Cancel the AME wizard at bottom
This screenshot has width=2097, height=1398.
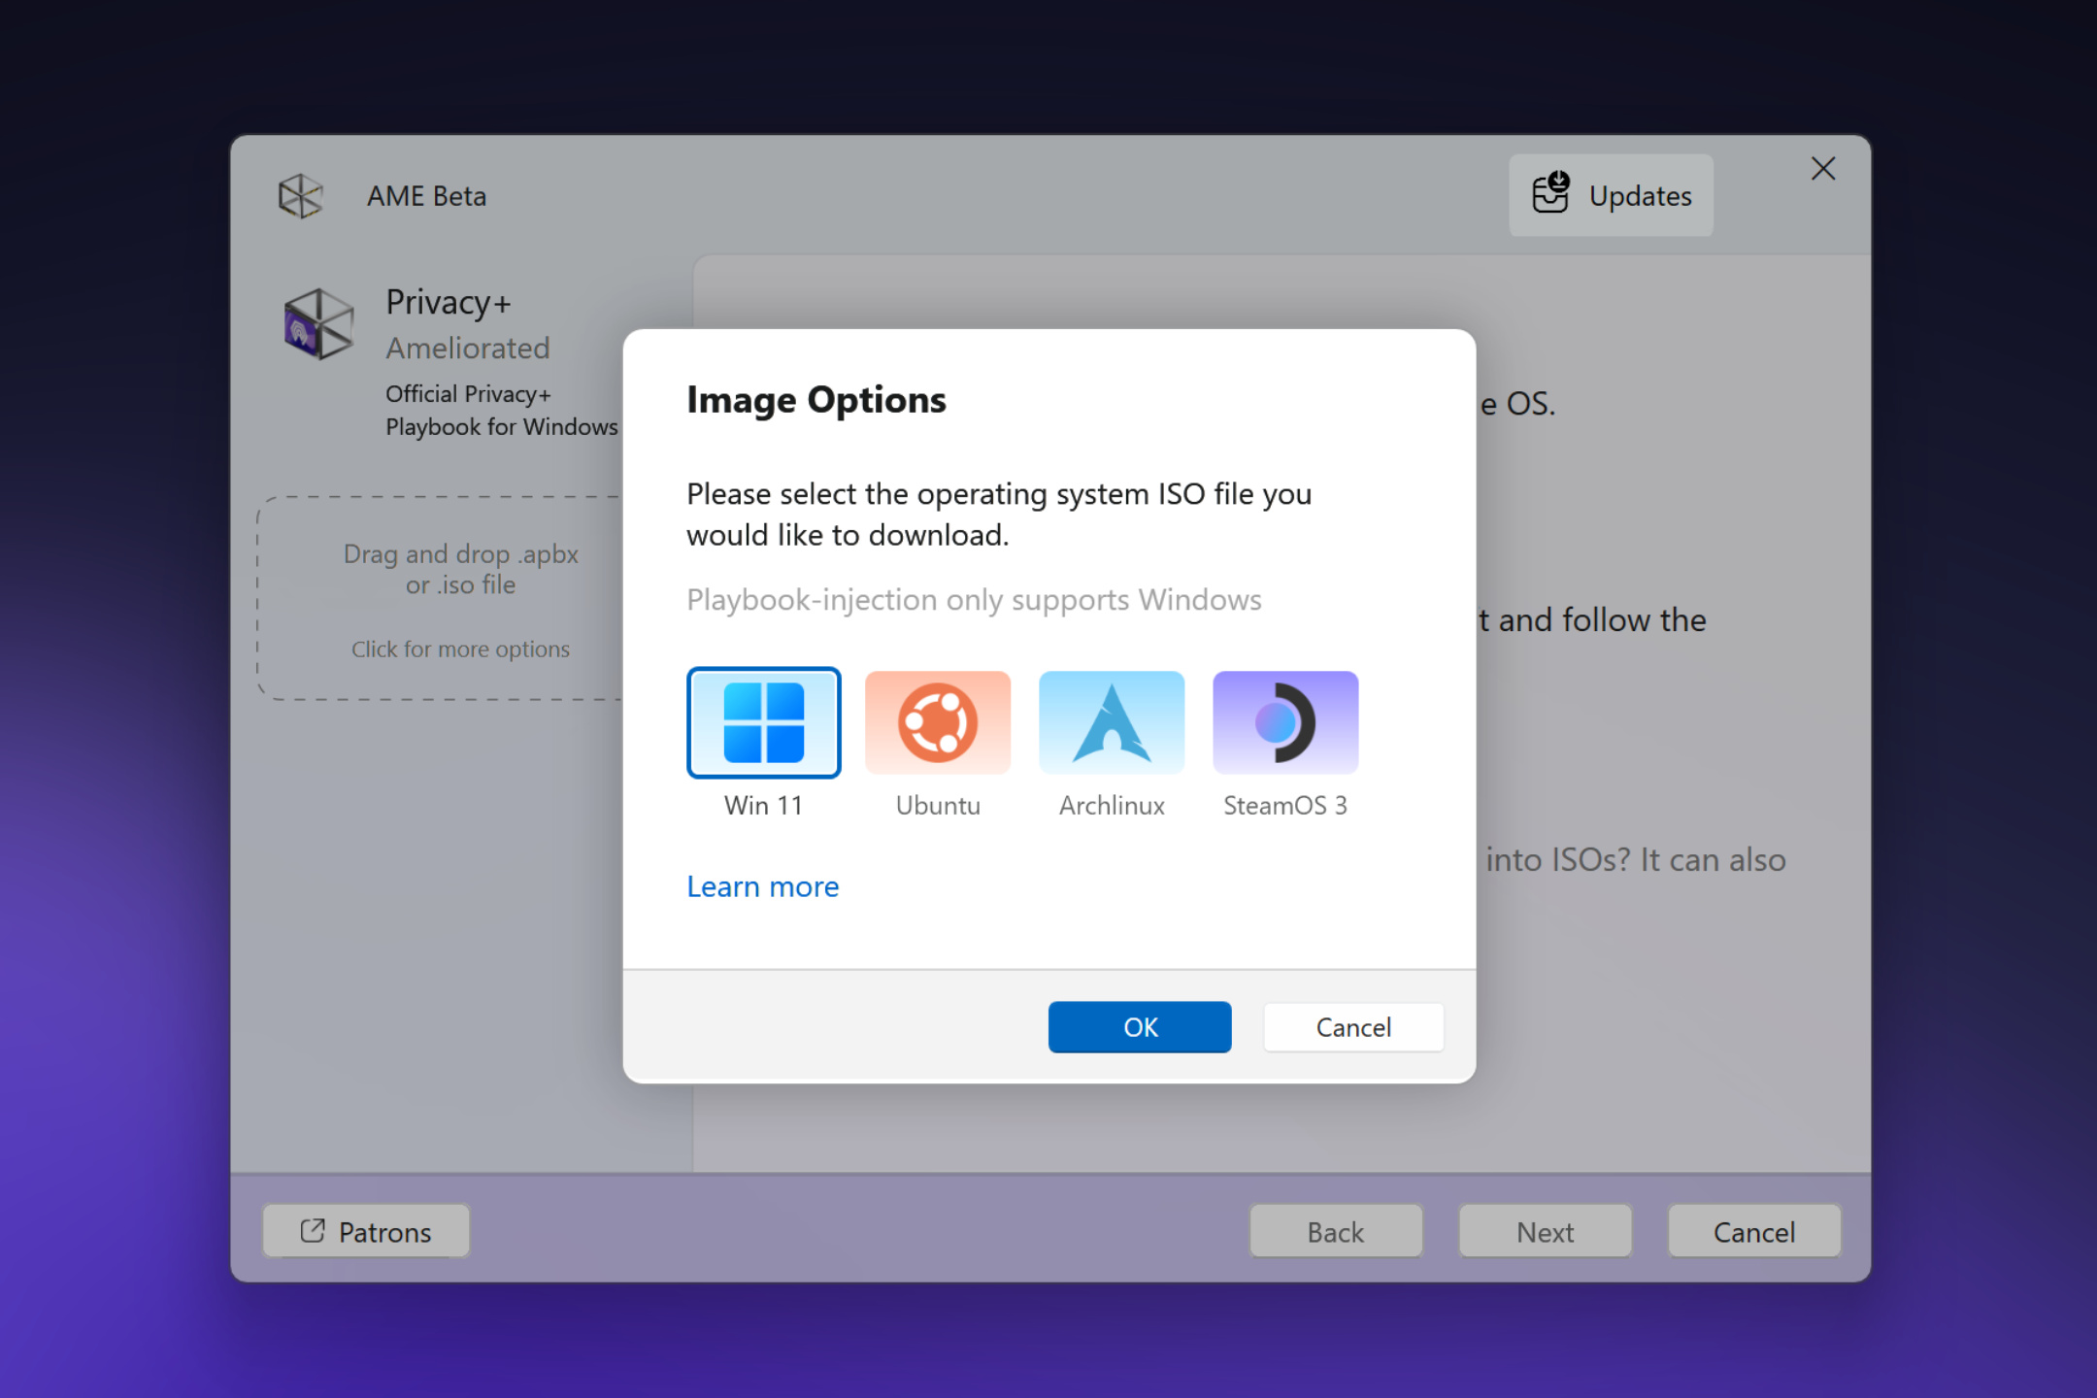tap(1754, 1231)
